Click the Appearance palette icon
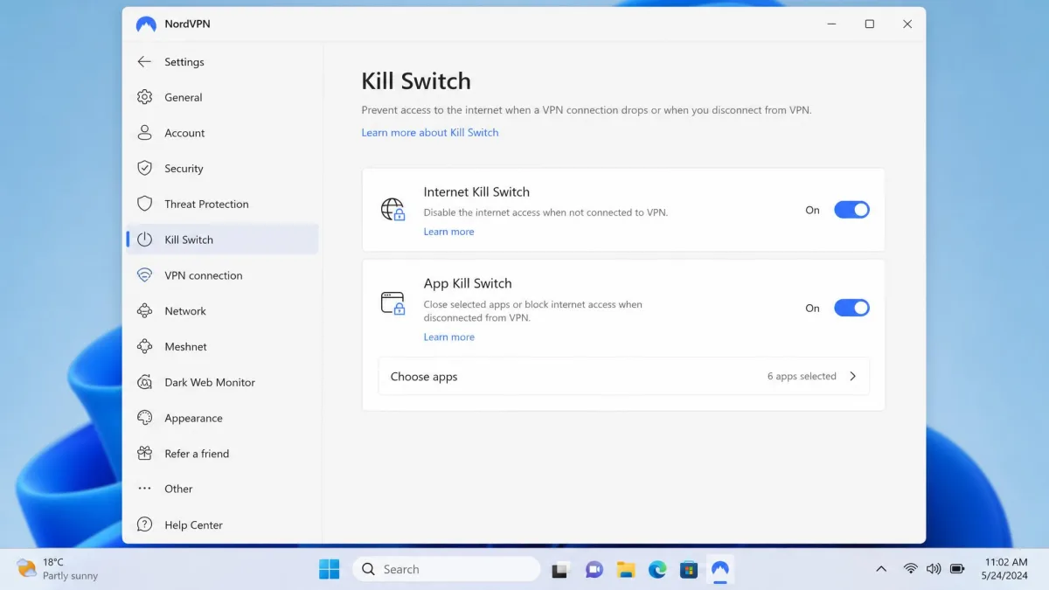This screenshot has height=590, width=1049. (145, 418)
